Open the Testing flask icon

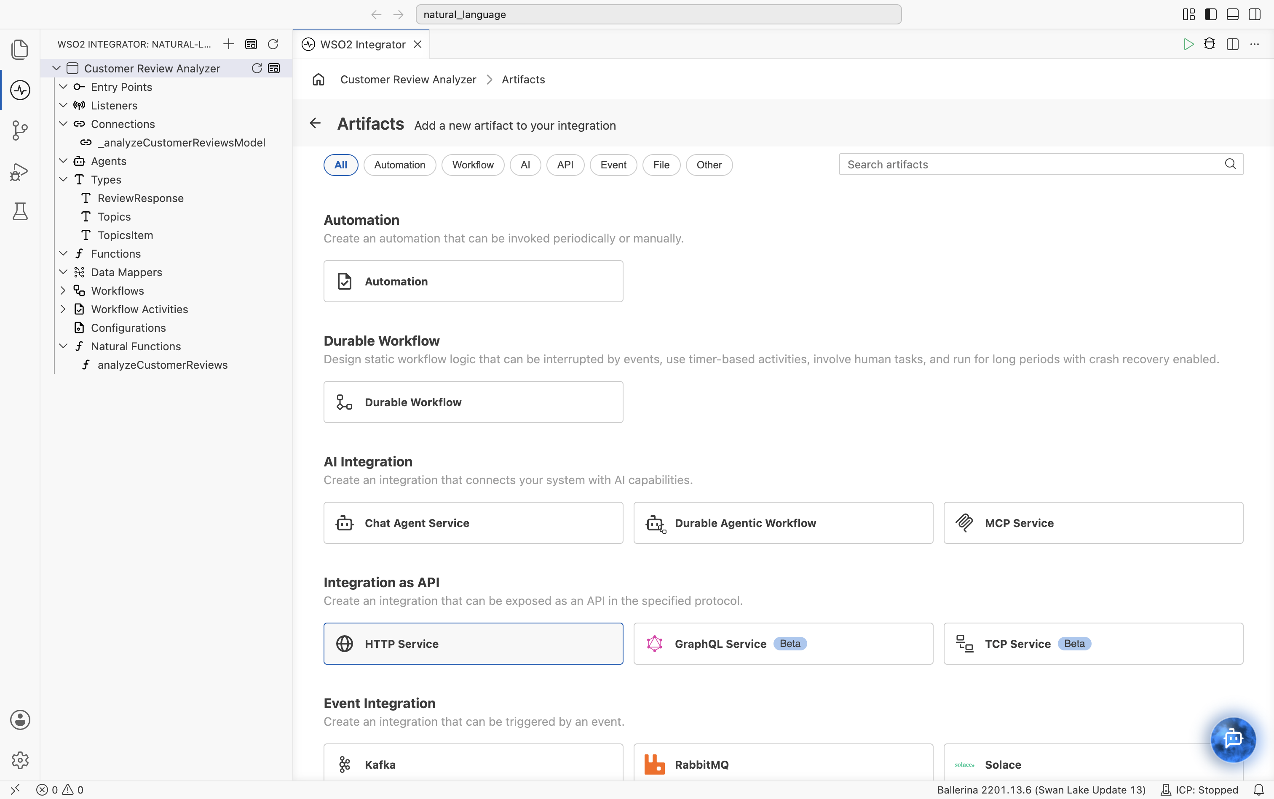click(20, 211)
